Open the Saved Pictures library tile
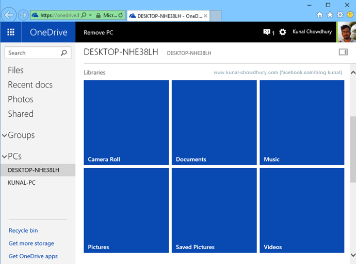The image size is (356, 264). point(214,210)
